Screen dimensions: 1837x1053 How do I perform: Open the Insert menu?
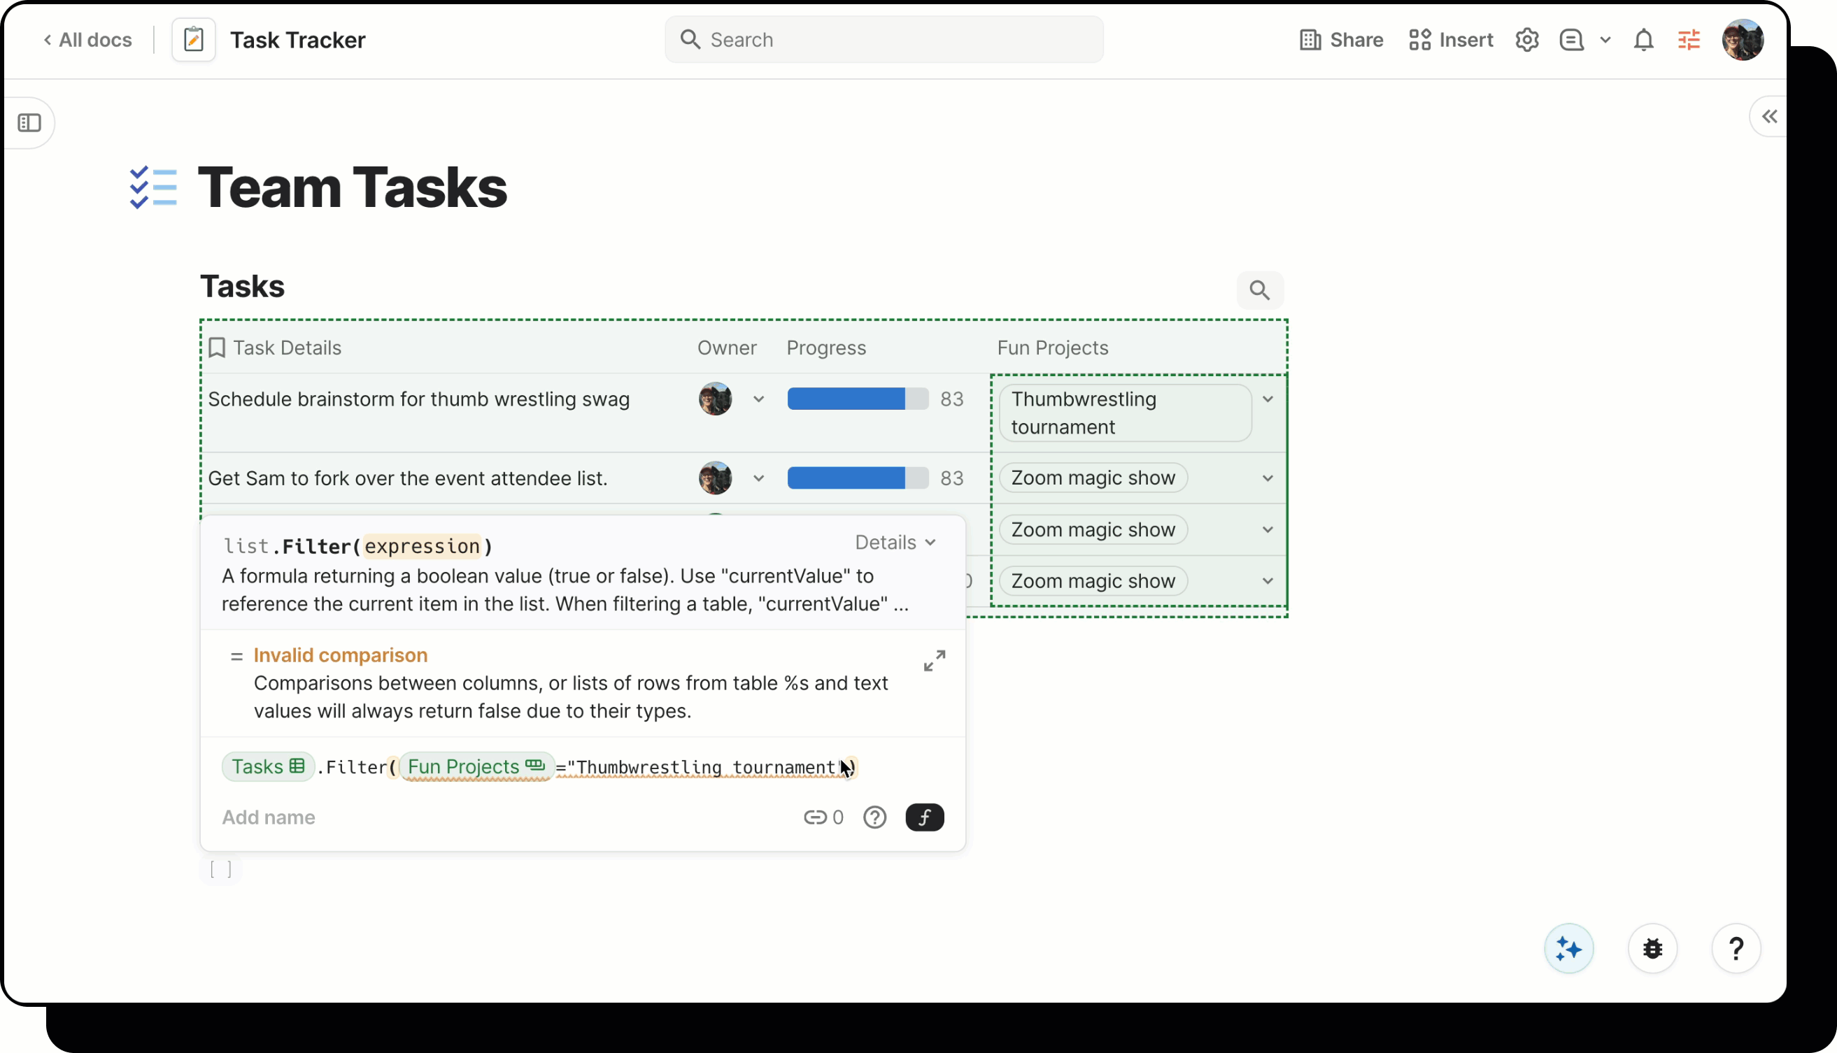1451,40
